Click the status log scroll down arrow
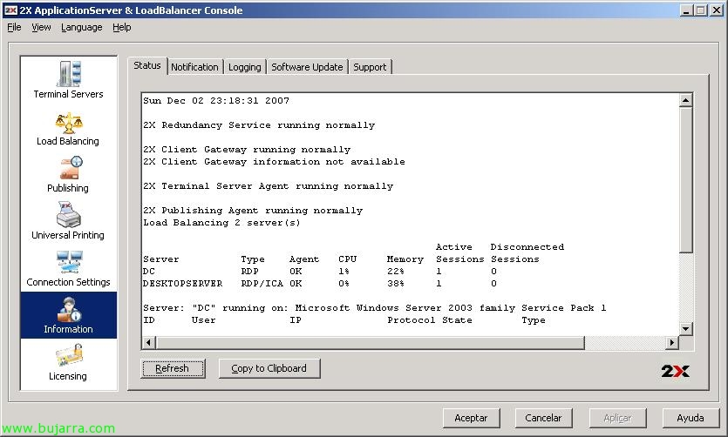 point(686,329)
